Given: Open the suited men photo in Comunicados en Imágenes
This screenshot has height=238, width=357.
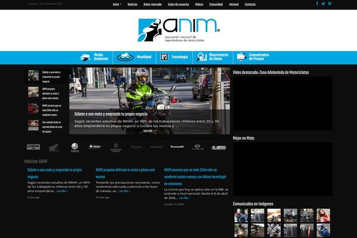Looking at the screenshot, I should click(306, 230).
